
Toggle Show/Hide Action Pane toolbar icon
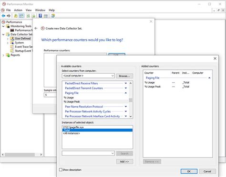46,16
